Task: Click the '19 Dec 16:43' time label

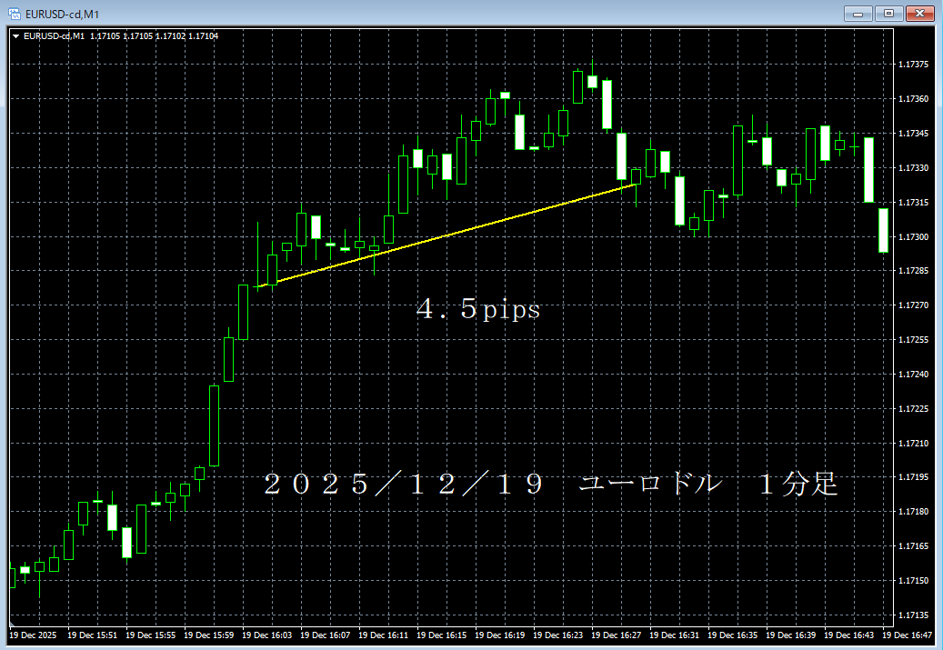Action: (848, 635)
